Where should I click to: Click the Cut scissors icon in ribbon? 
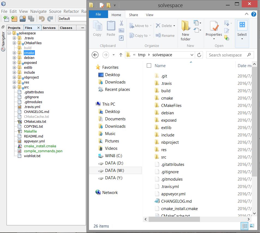(122, 23)
